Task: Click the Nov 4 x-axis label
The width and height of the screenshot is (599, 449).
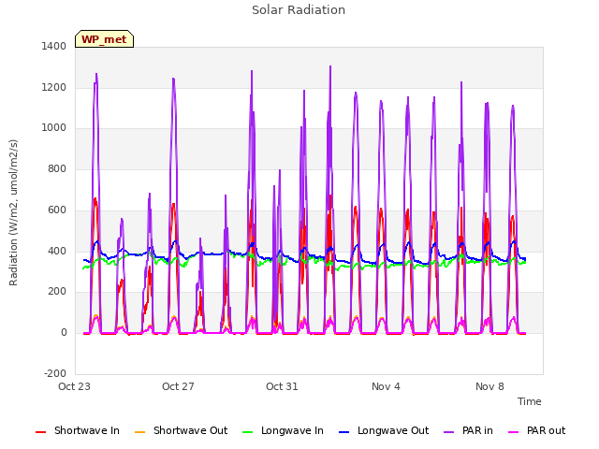Action: tap(386, 386)
